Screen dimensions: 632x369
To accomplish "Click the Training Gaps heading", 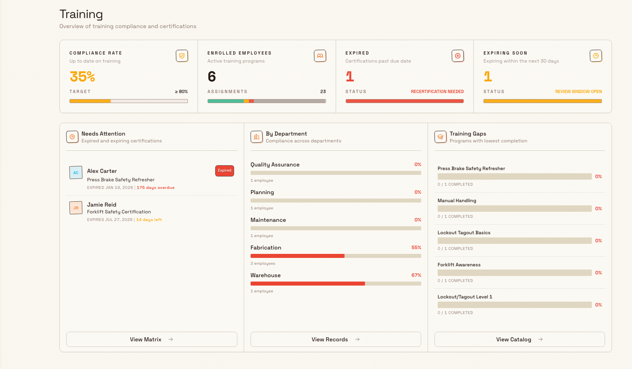I will 468,134.
